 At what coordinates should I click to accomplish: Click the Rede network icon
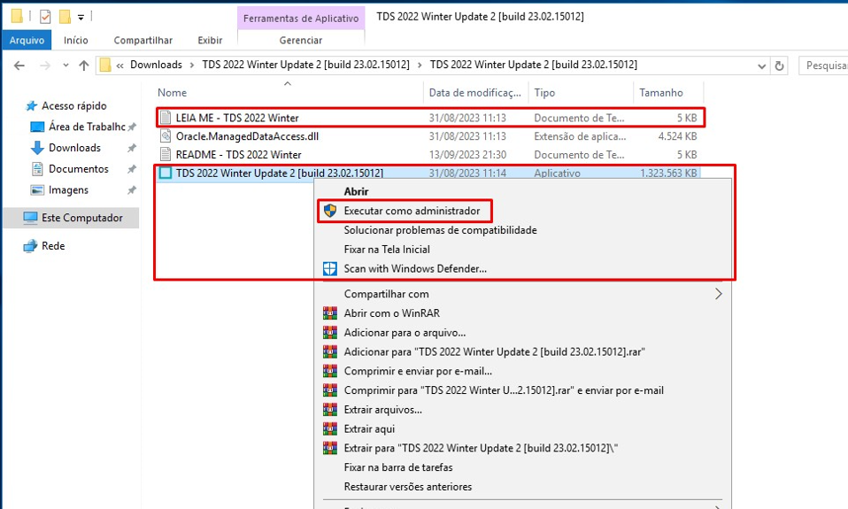[x=30, y=246]
